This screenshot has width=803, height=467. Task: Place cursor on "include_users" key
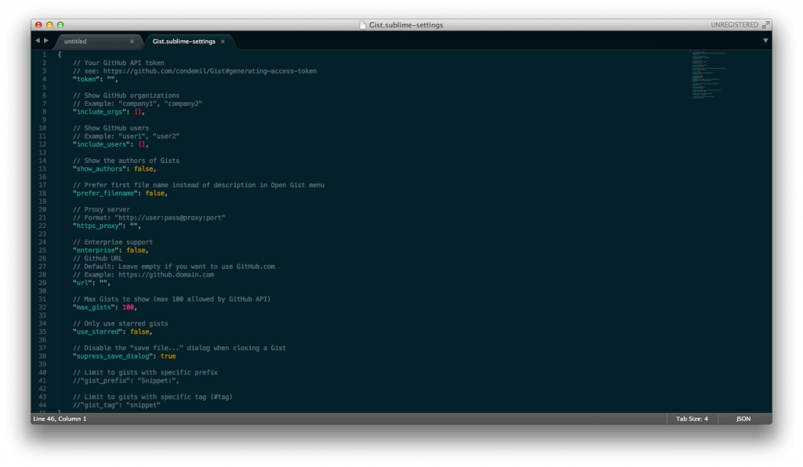click(x=101, y=145)
